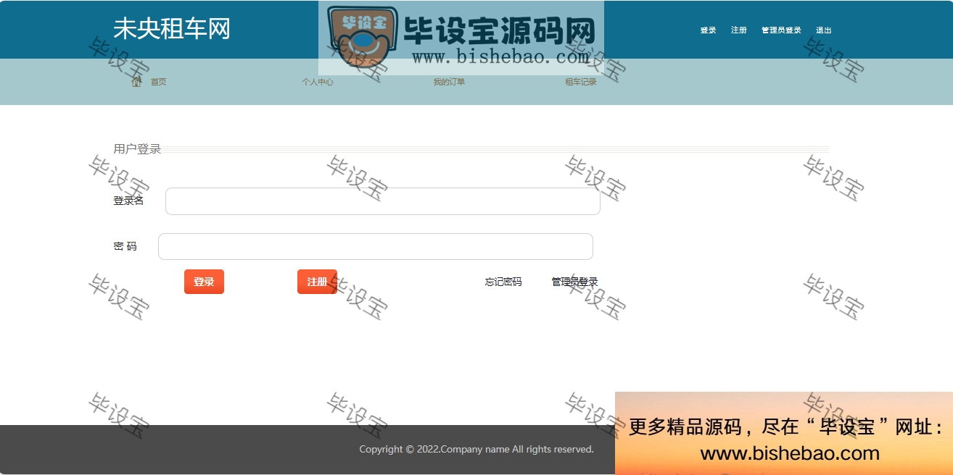Click the 未央租车网 site title

172,29
